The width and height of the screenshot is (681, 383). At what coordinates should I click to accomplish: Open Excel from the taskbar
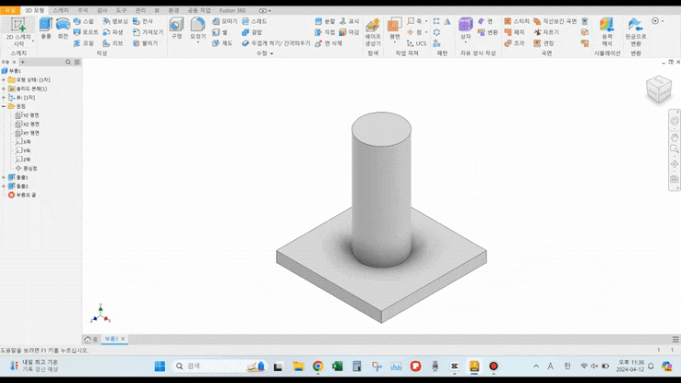tap(337, 367)
